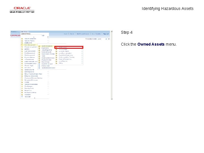Click the Allocations folder icon
This screenshot has width=204, height=153.
point(22,68)
